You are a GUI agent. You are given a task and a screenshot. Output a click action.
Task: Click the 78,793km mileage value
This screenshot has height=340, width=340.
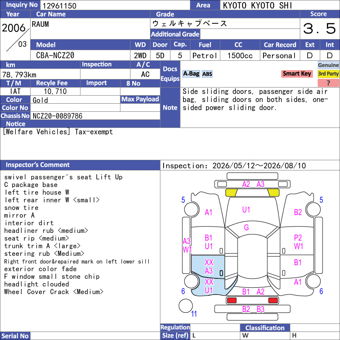click(x=19, y=75)
